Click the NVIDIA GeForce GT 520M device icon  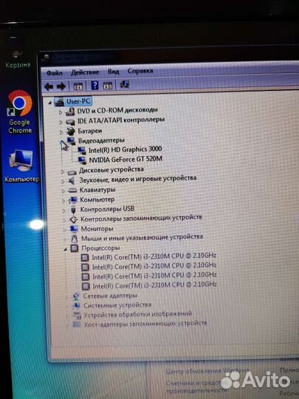[82, 160]
